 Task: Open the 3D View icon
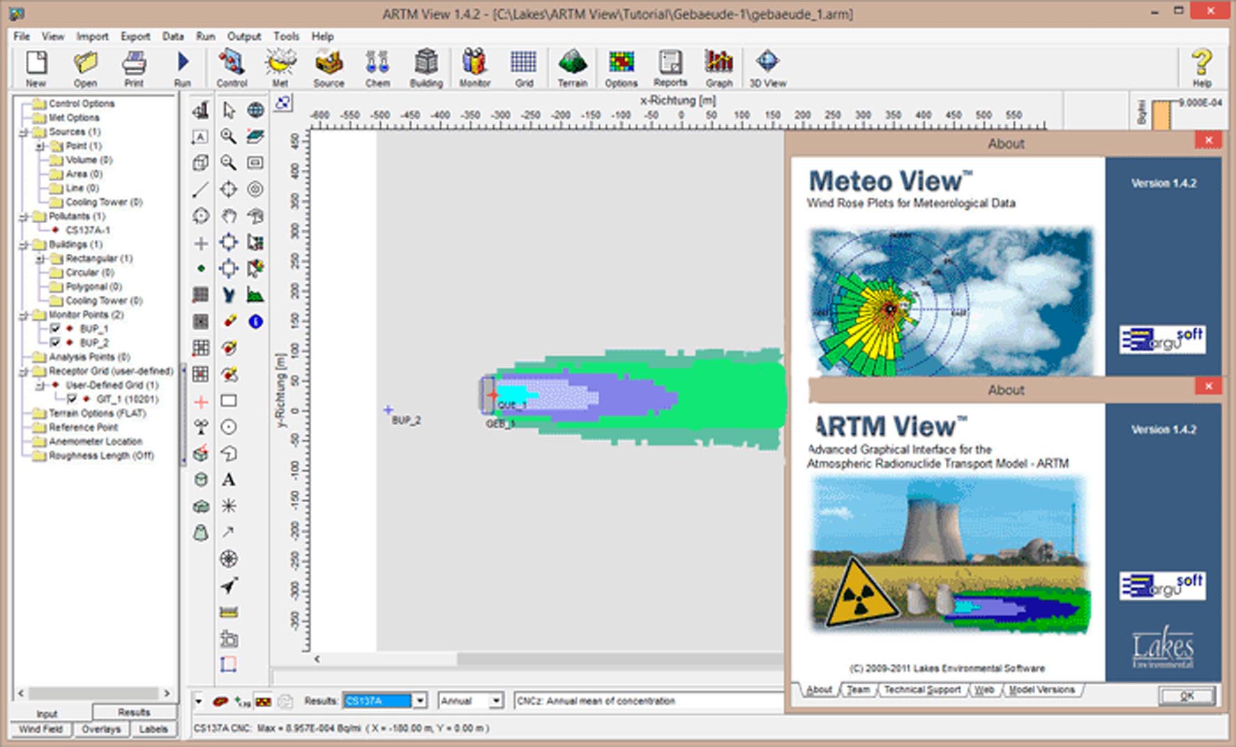pos(767,68)
